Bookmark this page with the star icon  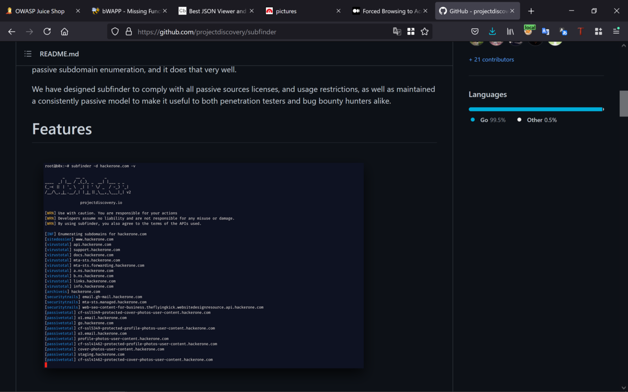click(x=424, y=31)
